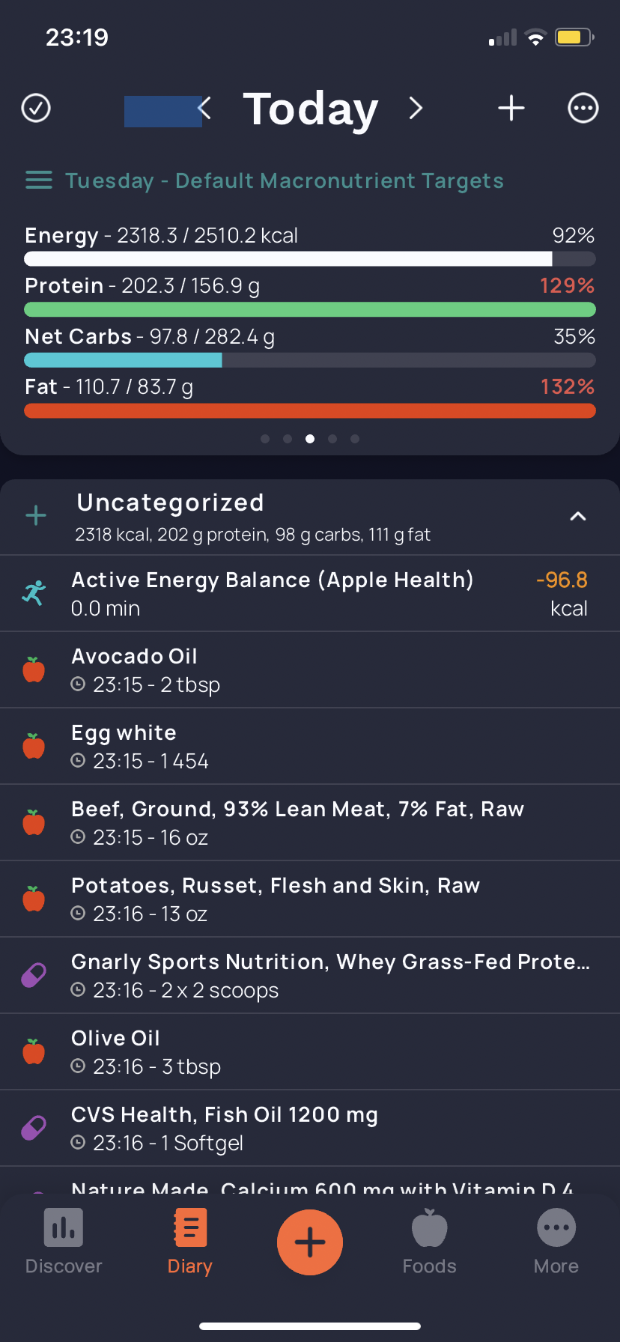Go to the next day arrow

[416, 109]
